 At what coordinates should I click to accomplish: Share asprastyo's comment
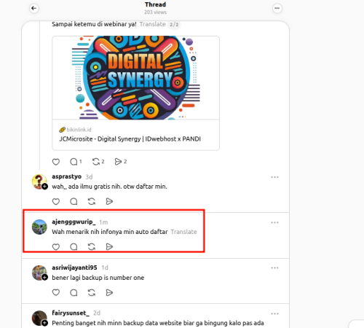[x=109, y=201]
